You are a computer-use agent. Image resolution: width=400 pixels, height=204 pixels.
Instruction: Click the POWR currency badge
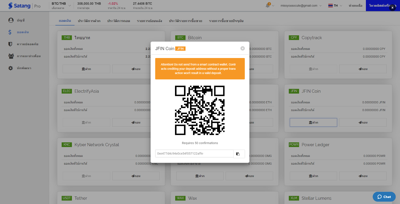pos(294,145)
